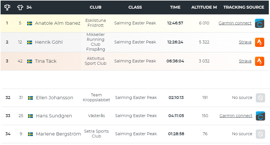Open Garmin Connect icon for Hans Sundgren
Image resolution: width=270 pixels, height=145 pixels.
260,116
